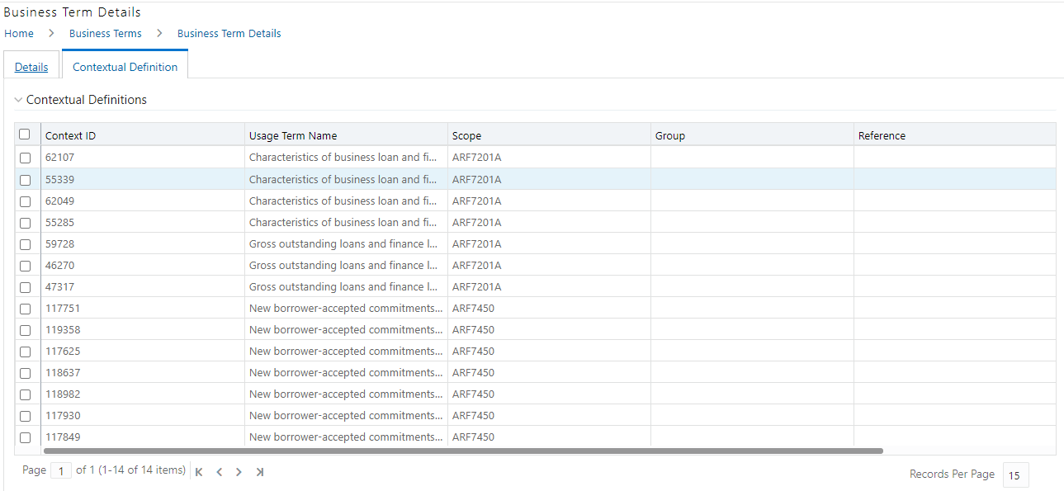The height and width of the screenshot is (491, 1064).
Task: Check the row 59728 checkbox
Action: pyautogui.click(x=25, y=243)
